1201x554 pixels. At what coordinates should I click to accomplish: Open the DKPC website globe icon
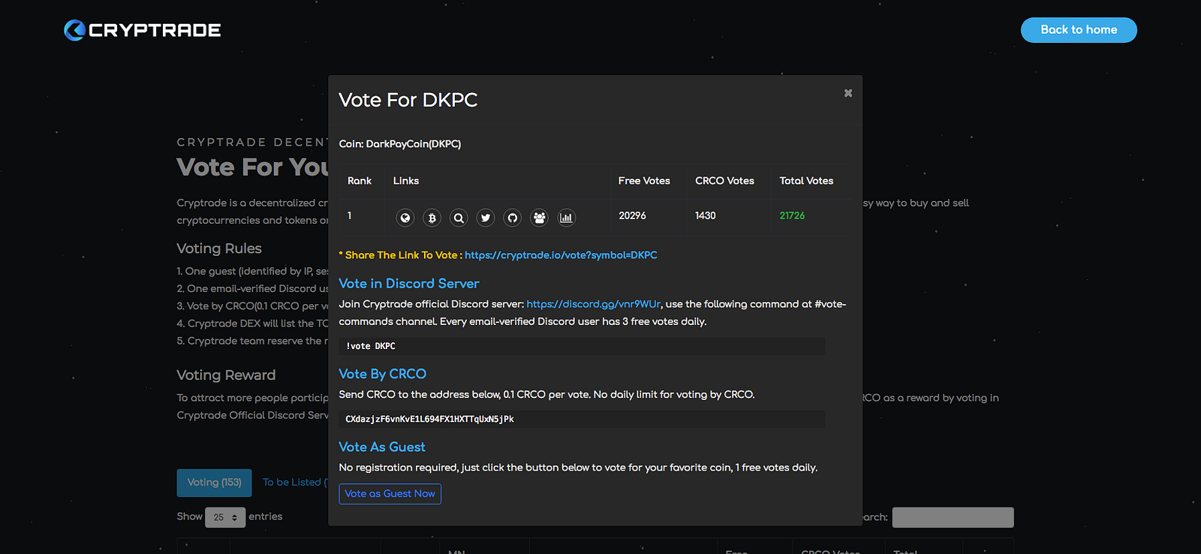tap(405, 218)
